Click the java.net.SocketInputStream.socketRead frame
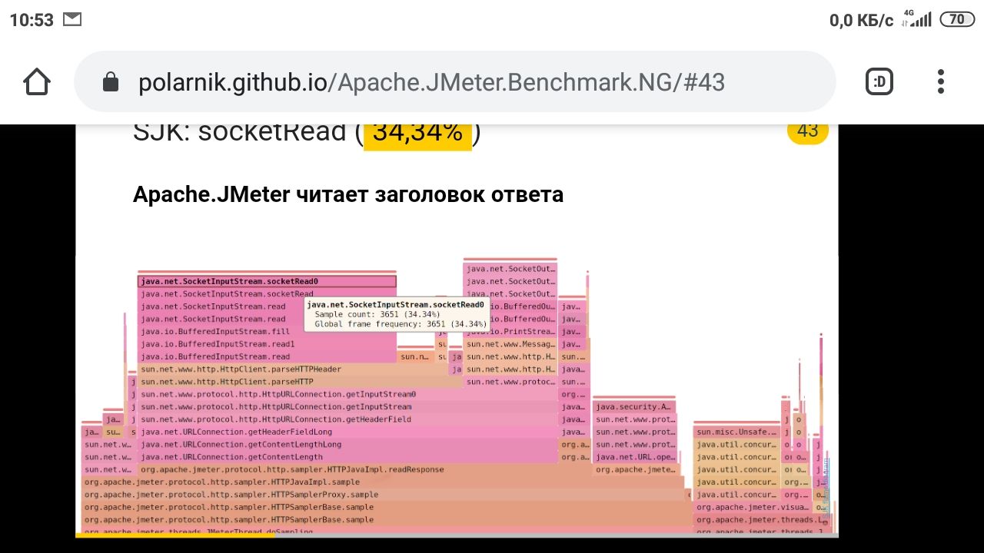This screenshot has height=553, width=984. (x=267, y=294)
